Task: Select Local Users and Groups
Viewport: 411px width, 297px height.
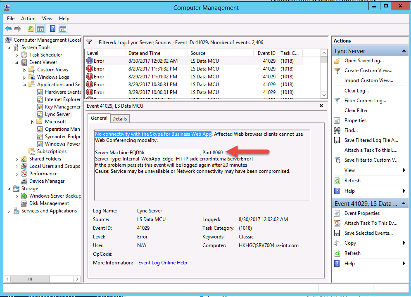Action: click(55, 166)
